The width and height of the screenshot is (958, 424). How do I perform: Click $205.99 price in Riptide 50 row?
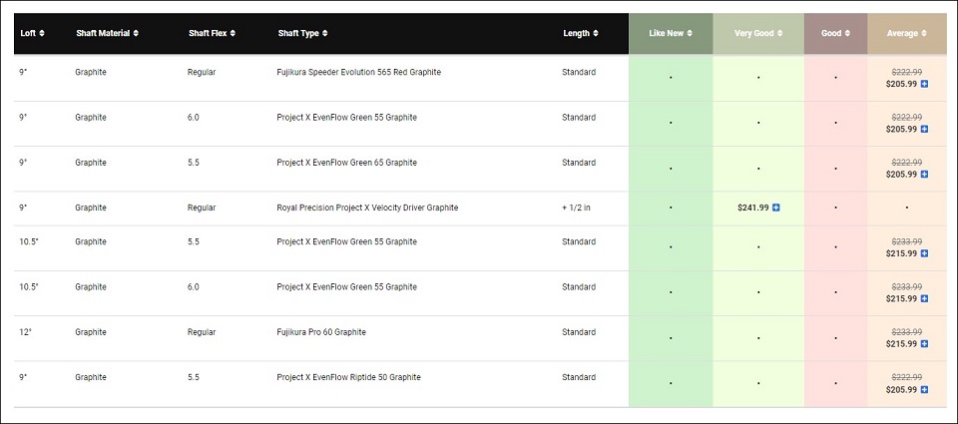pyautogui.click(x=901, y=389)
